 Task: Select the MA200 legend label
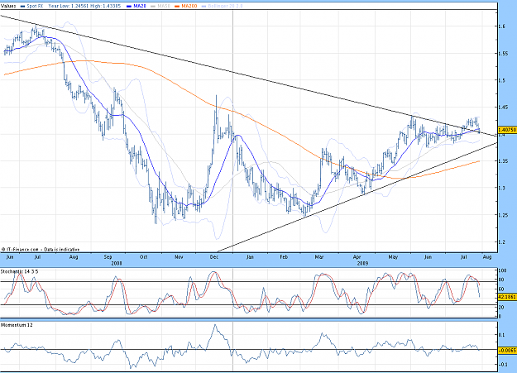coord(189,6)
